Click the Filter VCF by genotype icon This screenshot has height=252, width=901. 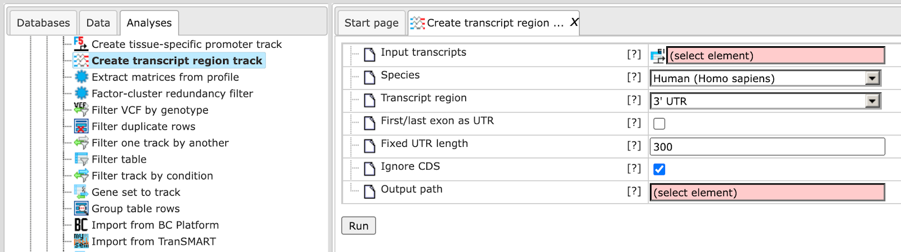tap(81, 110)
